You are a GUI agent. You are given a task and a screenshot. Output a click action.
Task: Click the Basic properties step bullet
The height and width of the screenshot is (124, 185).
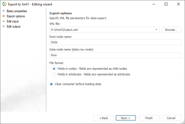click(4, 11)
